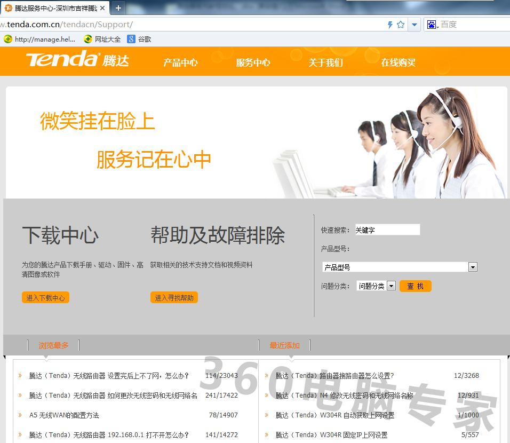Click view count 241/17422
The width and height of the screenshot is (510, 443).
(221, 395)
